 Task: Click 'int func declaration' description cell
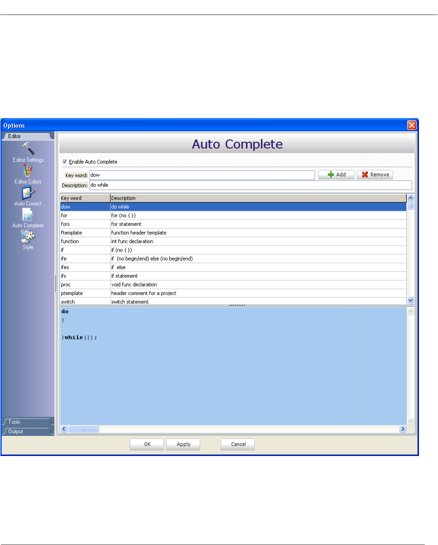[x=258, y=241]
